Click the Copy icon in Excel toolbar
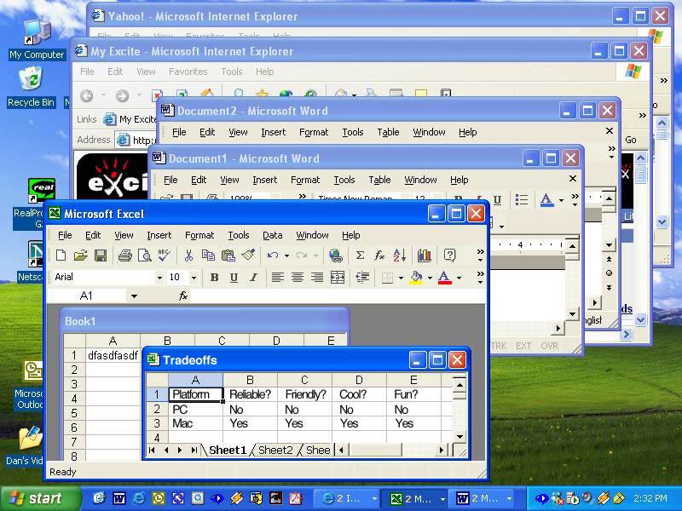This screenshot has width=682, height=511. click(x=208, y=255)
